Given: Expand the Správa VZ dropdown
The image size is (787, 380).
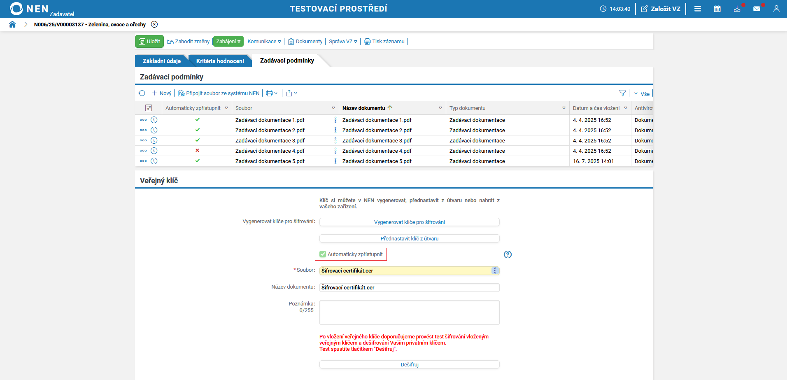Looking at the screenshot, I should [343, 41].
